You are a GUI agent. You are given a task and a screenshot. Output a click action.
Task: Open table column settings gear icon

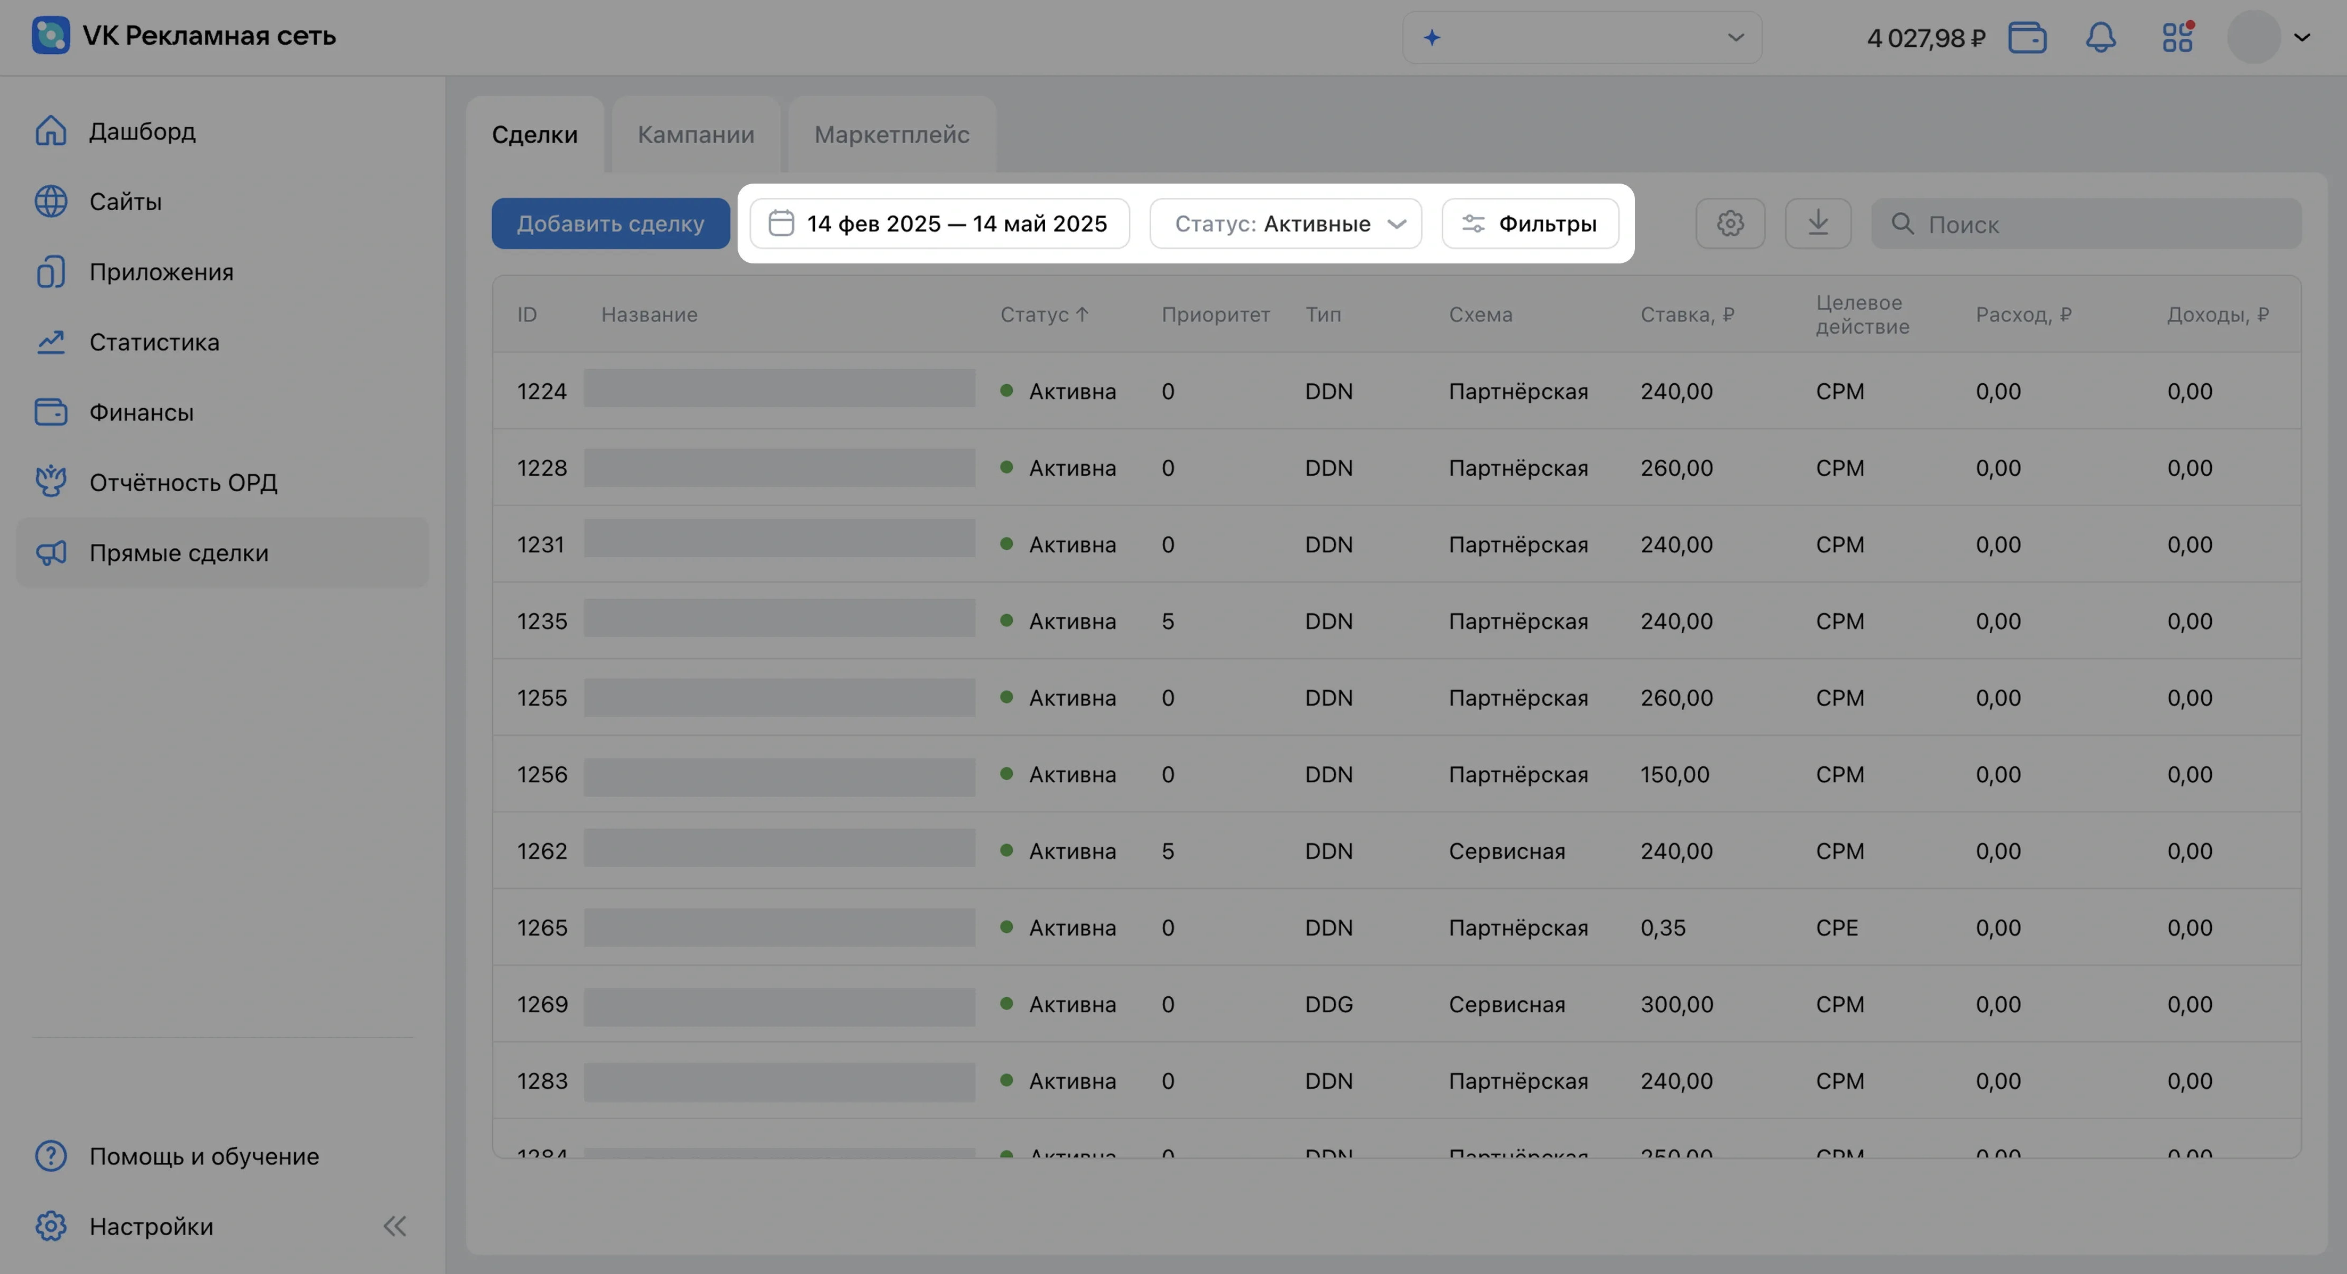1730,224
